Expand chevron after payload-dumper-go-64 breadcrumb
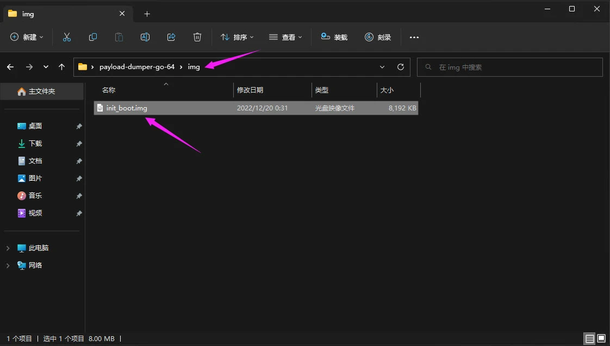Screen dimensions: 610x346 point(181,67)
